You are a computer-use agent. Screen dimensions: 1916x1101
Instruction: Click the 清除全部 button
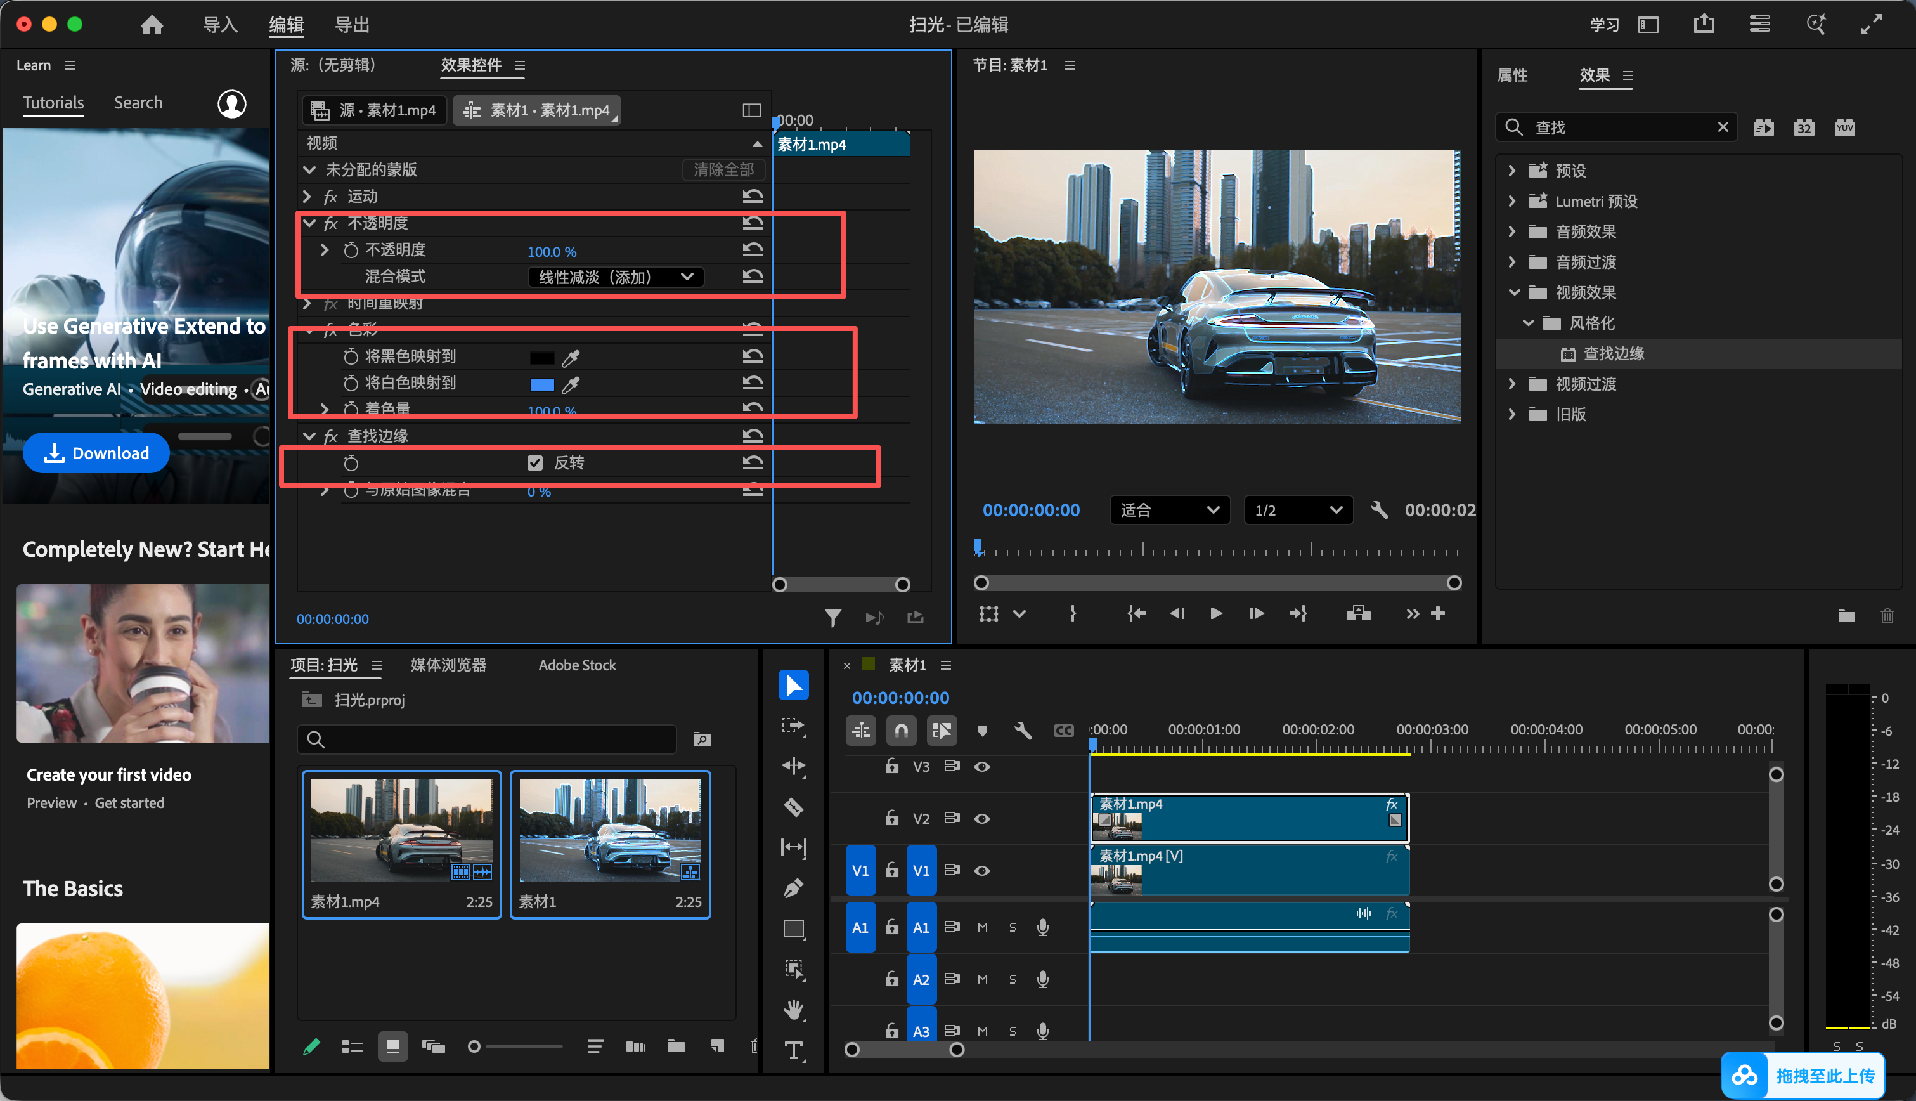point(723,170)
